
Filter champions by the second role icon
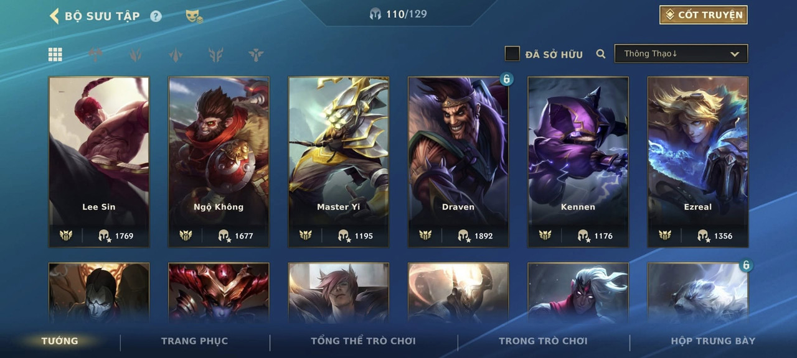[95, 55]
